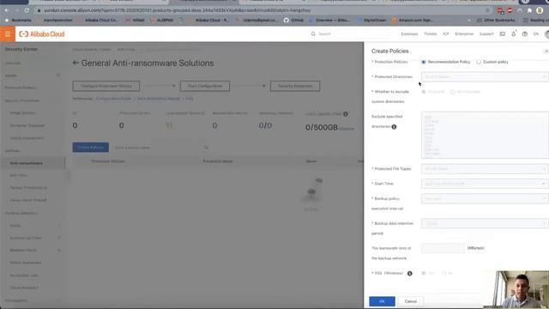
Task: Open the Protected File Types dropdown
Action: [x=485, y=169]
